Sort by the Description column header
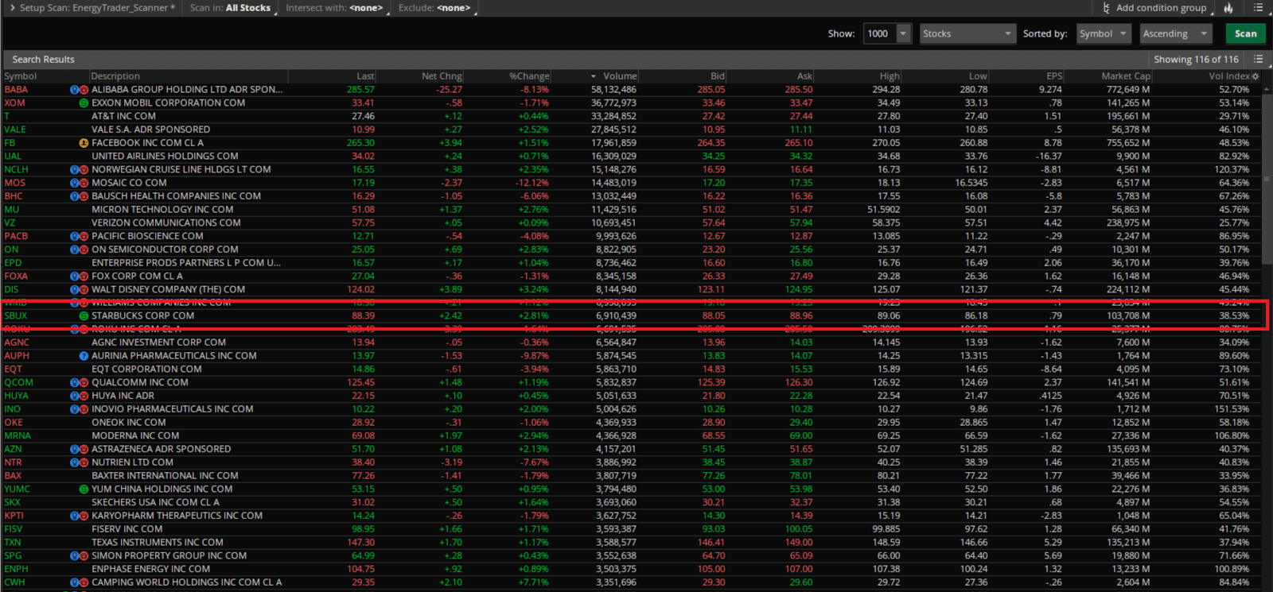 pos(115,76)
